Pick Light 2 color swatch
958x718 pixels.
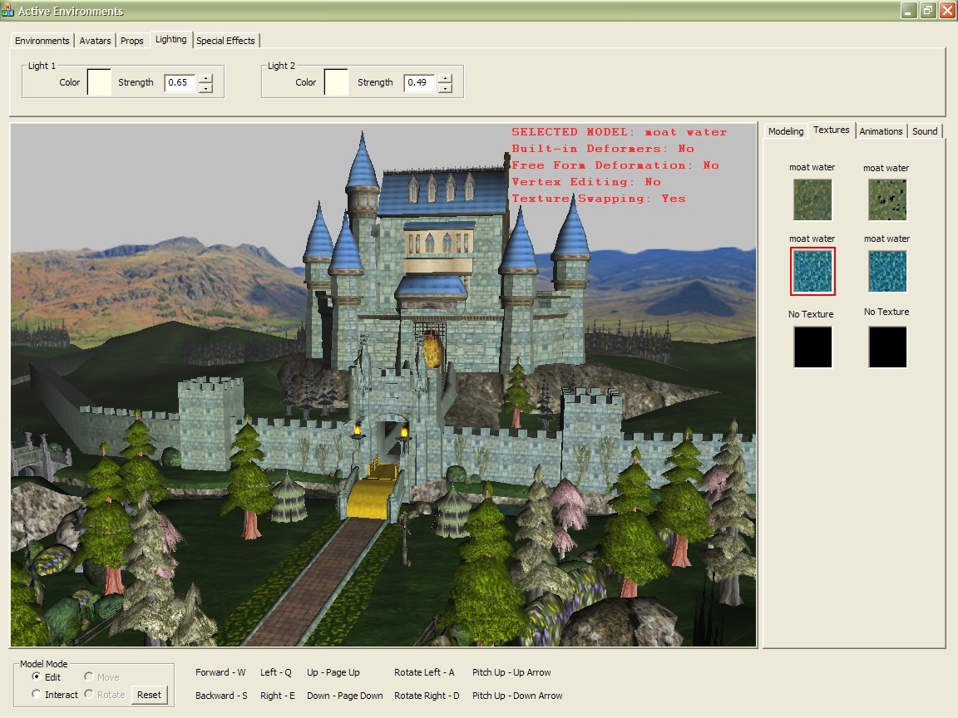[x=336, y=82]
